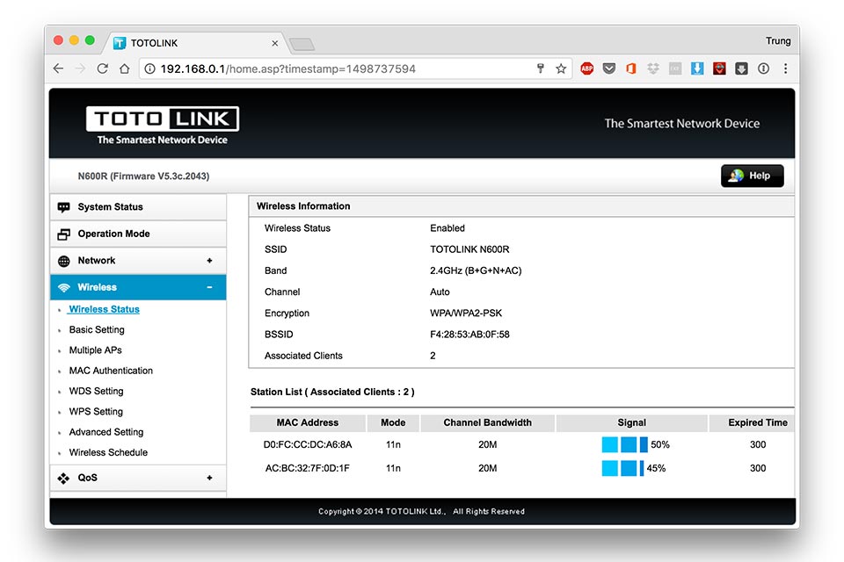Open the Office extension icon

point(631,68)
